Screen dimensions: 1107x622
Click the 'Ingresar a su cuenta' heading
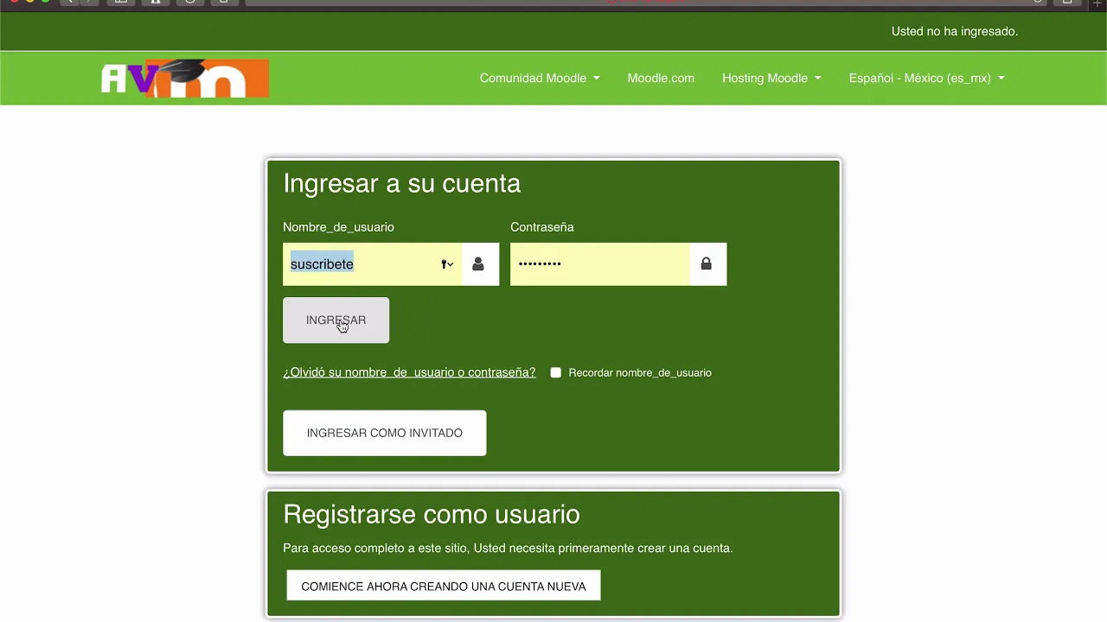(x=402, y=183)
